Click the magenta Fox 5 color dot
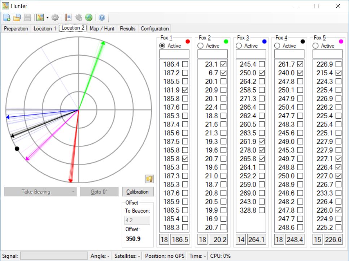349x261 pixels. pos(341,42)
